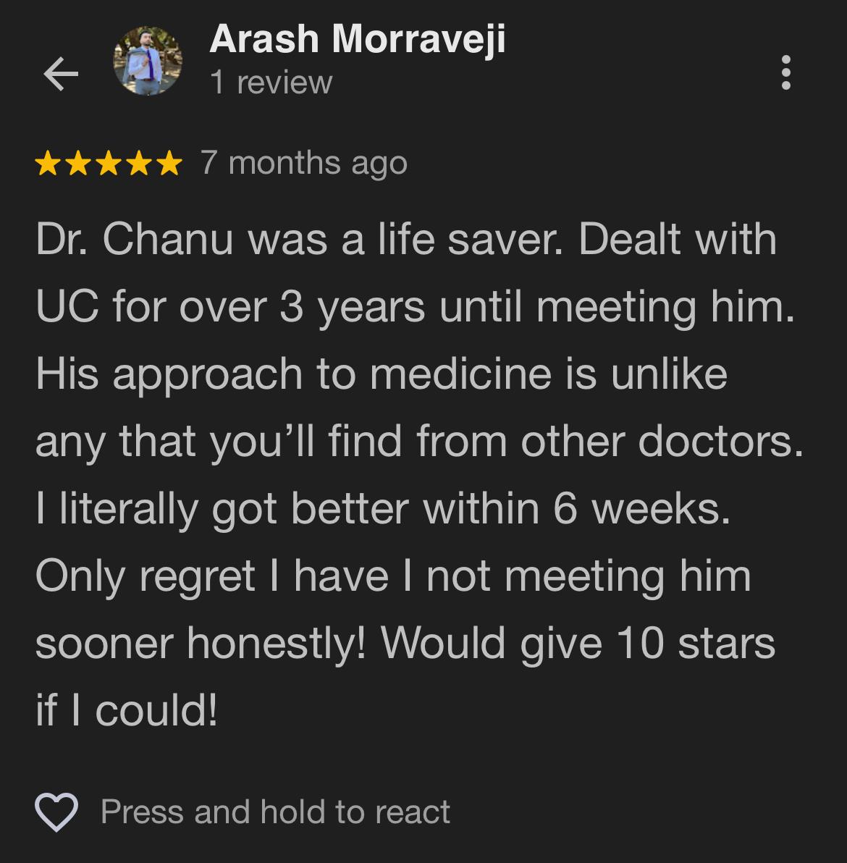This screenshot has height=863, width=847.
Task: Click the "7 months ago" timestamp
Action: (304, 164)
